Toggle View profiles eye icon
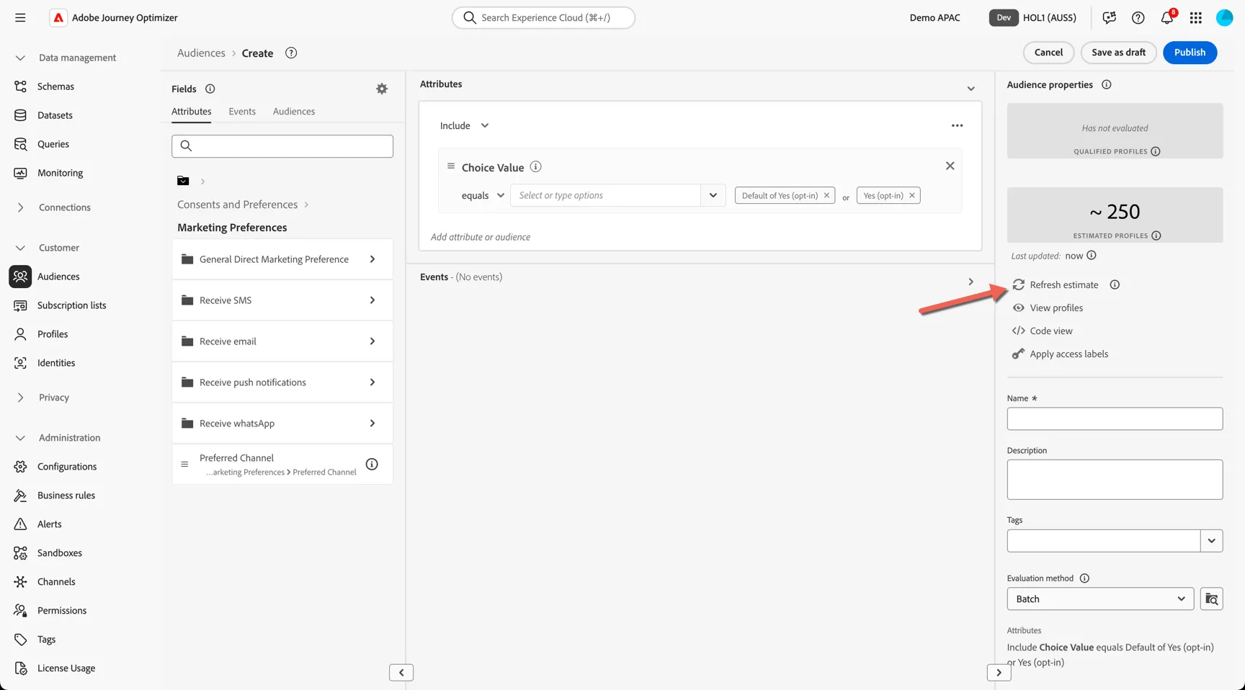The width and height of the screenshot is (1245, 690). [x=1018, y=308]
